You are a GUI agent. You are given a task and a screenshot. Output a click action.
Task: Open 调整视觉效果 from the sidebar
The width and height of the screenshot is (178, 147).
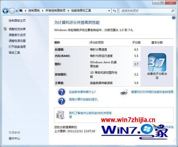(x=17, y=29)
